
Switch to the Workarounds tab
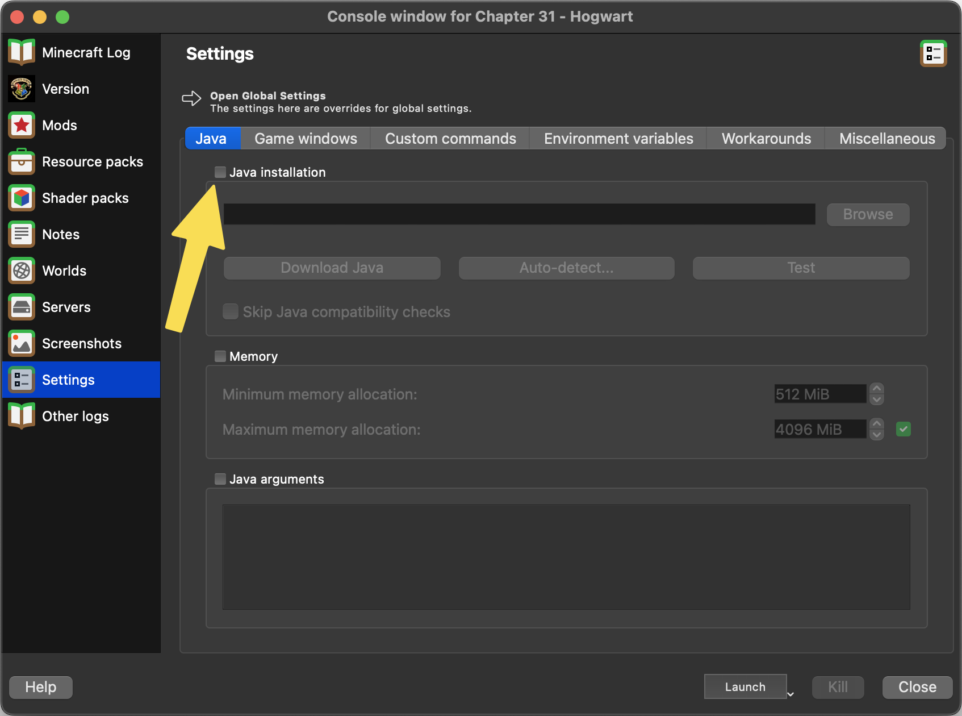(x=766, y=139)
